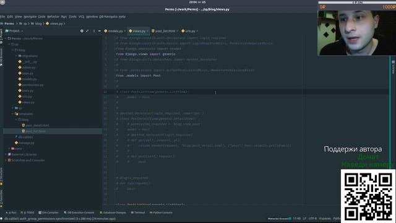396x223 pixels.
Task: Click the expand all icon in Project panel
Action: pos(87,31)
